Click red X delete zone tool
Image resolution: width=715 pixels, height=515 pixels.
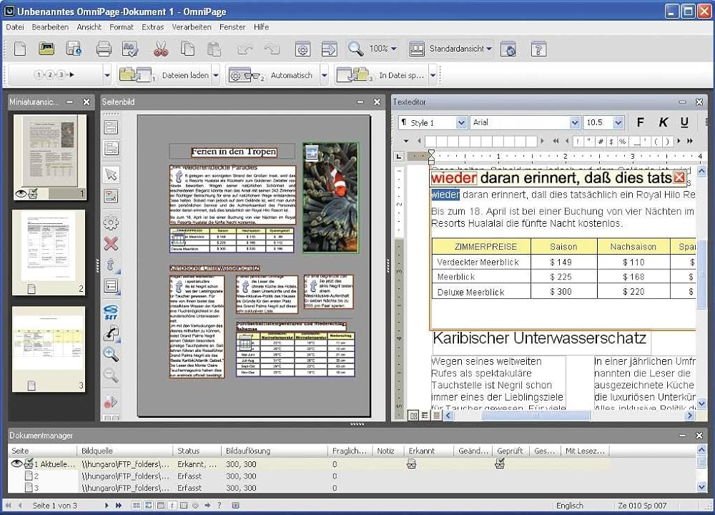pyautogui.click(x=111, y=244)
